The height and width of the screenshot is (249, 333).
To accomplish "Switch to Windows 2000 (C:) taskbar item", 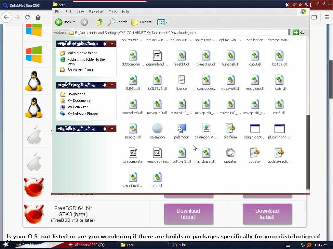I will pos(87,245).
